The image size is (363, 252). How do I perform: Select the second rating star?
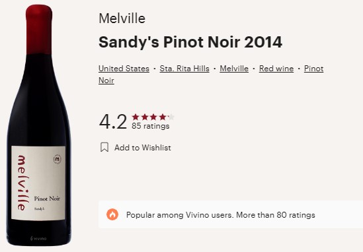(145, 117)
